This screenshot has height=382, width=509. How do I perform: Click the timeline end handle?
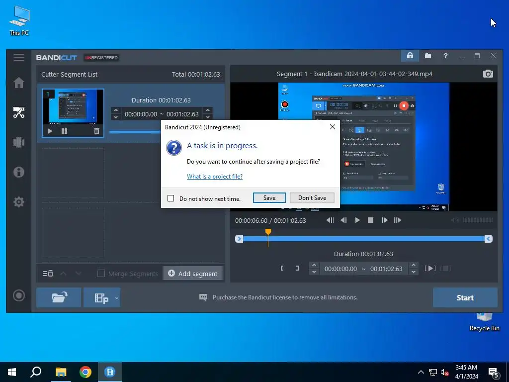488,239
